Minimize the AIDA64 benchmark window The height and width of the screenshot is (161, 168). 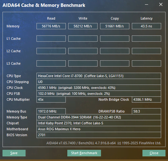pos(146,4)
